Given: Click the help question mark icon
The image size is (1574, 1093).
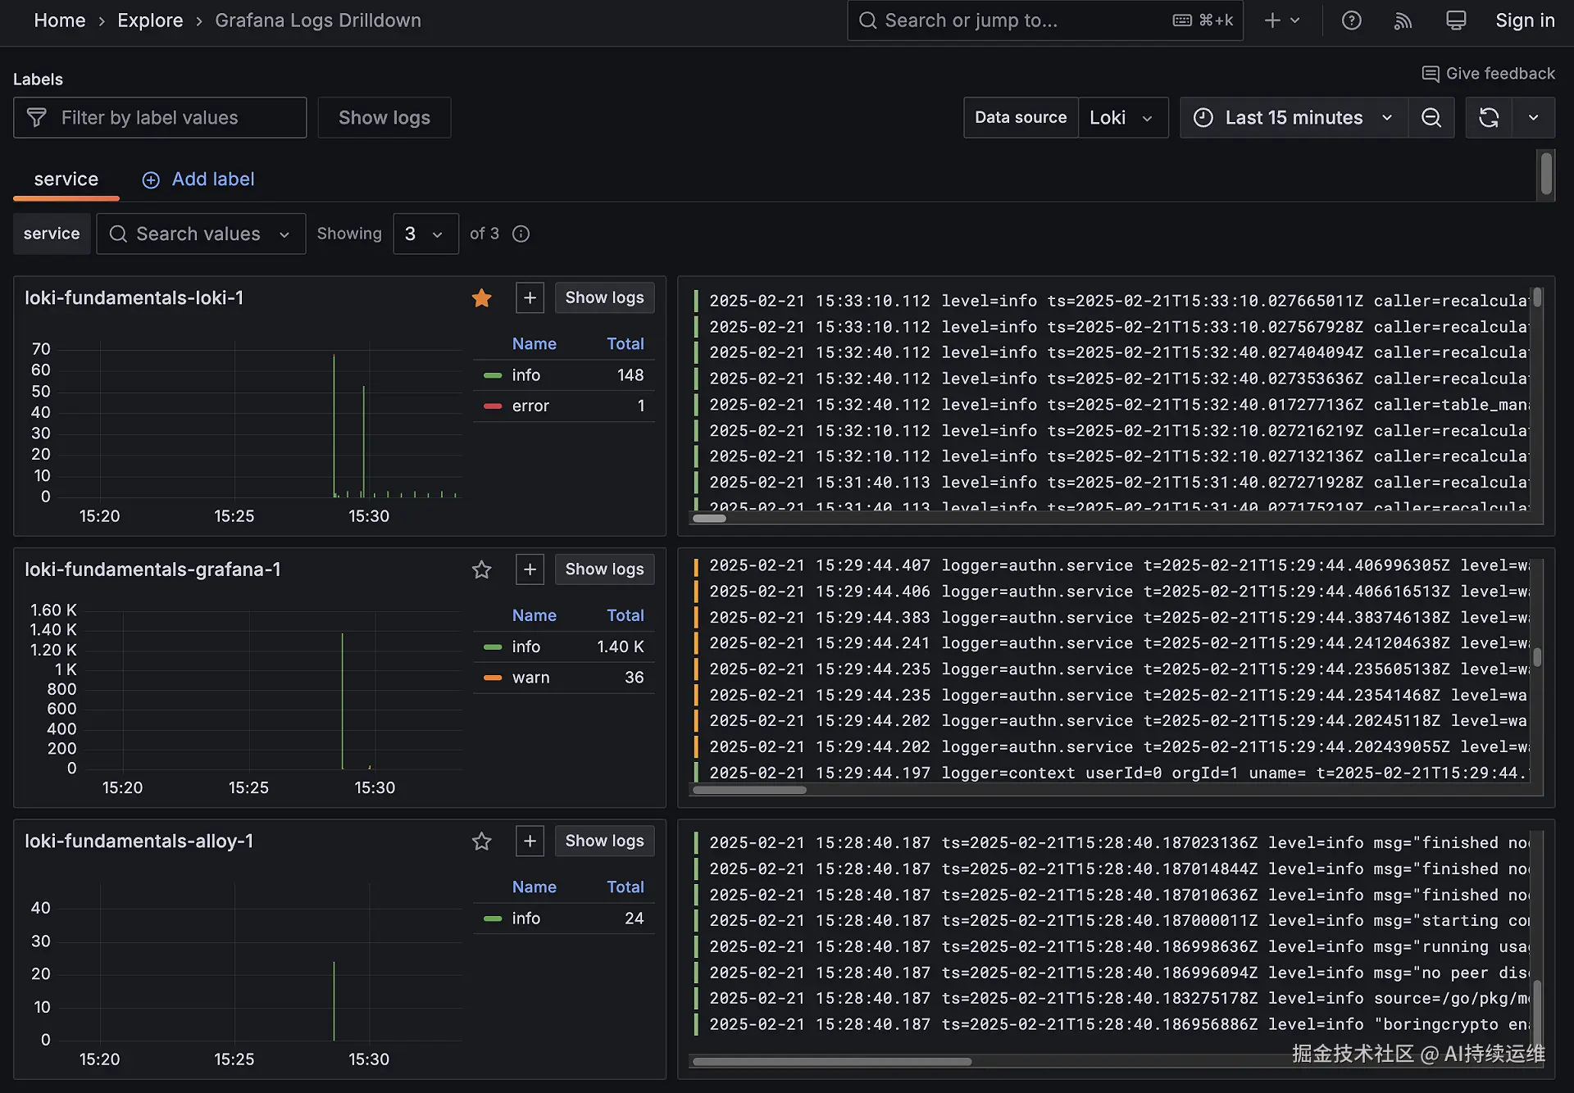Looking at the screenshot, I should (x=1351, y=20).
